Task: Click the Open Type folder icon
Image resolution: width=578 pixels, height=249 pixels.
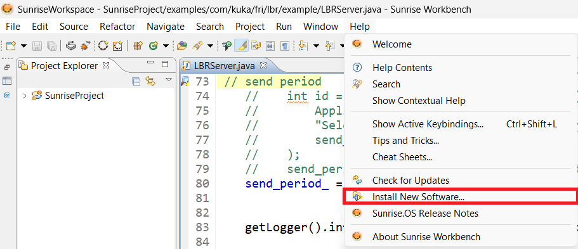Action: (x=182, y=46)
